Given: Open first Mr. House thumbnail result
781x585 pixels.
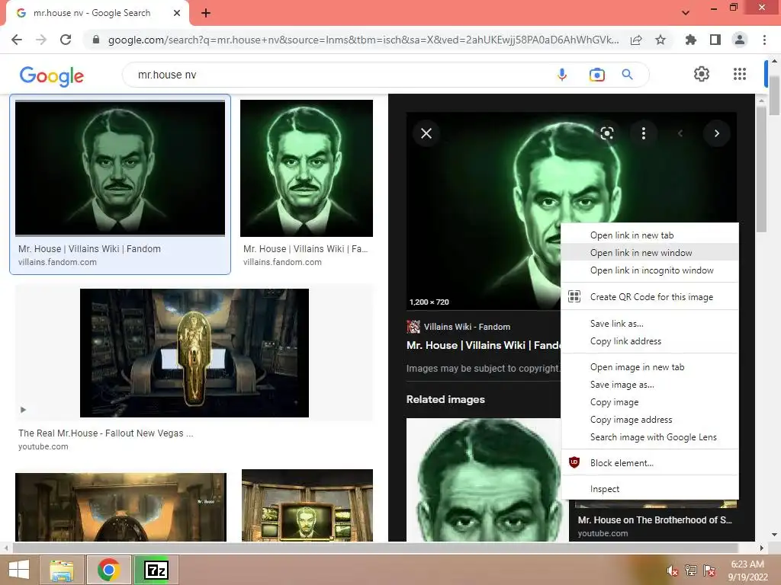Looking at the screenshot, I should point(120,168).
